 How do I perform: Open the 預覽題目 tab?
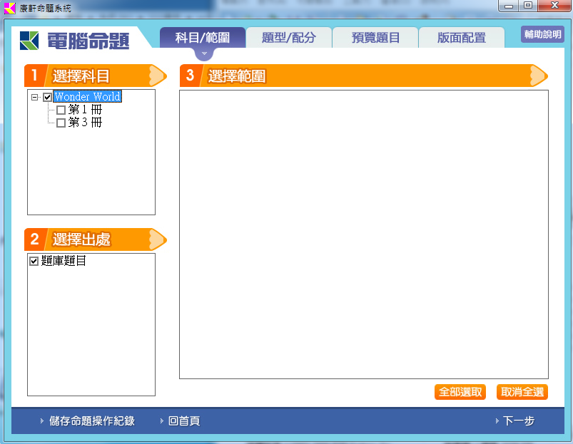point(375,38)
